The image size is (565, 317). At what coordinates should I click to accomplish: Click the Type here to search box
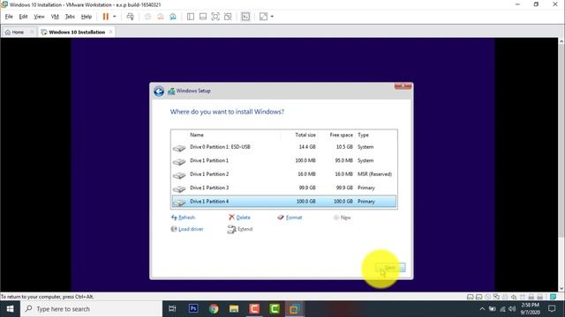click(92, 309)
